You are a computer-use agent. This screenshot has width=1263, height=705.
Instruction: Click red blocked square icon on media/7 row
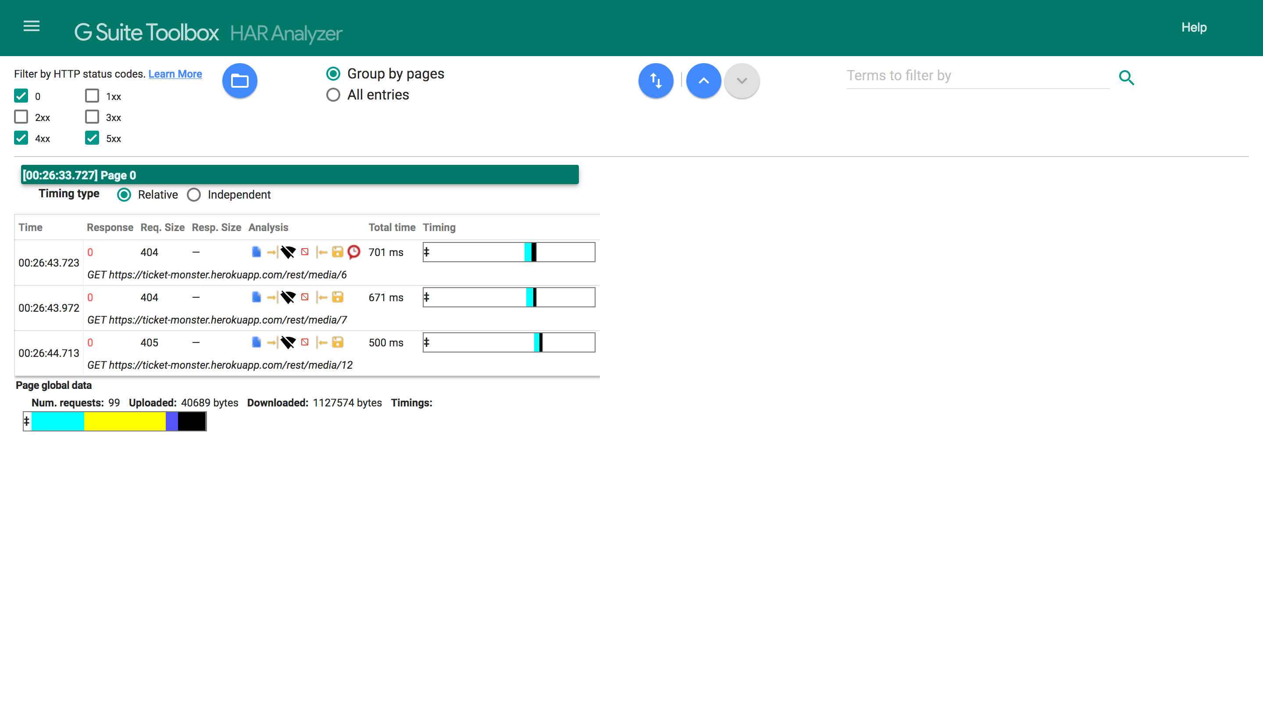coord(304,297)
